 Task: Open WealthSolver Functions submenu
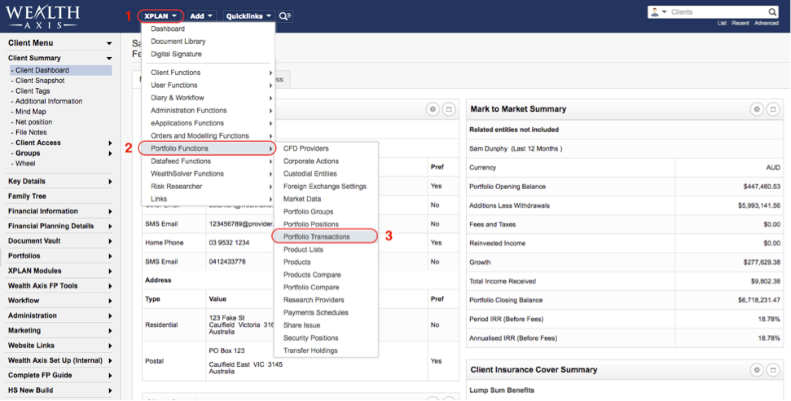coord(208,174)
